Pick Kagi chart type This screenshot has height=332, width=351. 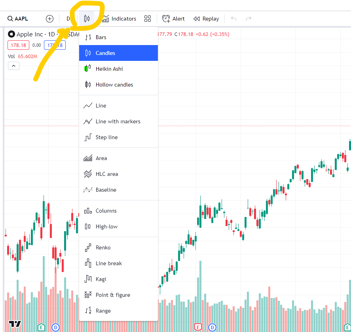[x=118, y=279]
